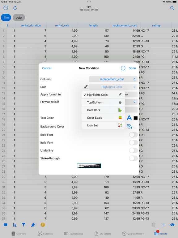
Task: Open the replacement_cost column dropdown
Action: click(113, 79)
